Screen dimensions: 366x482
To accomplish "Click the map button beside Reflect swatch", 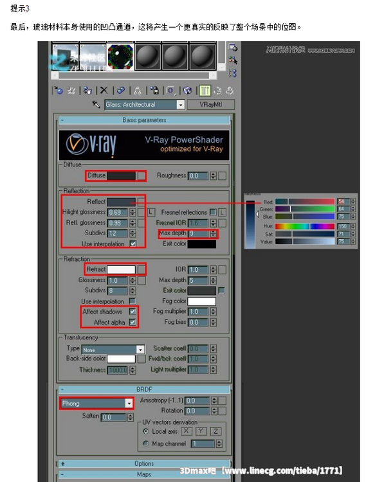I will tap(141, 202).
